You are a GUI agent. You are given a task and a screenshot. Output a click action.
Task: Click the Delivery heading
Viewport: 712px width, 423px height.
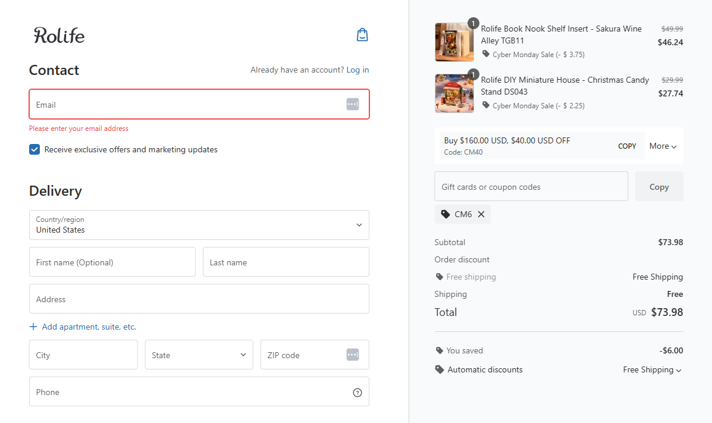(x=55, y=191)
